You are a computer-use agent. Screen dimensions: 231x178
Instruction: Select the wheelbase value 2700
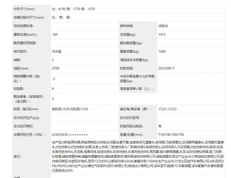click(56, 68)
